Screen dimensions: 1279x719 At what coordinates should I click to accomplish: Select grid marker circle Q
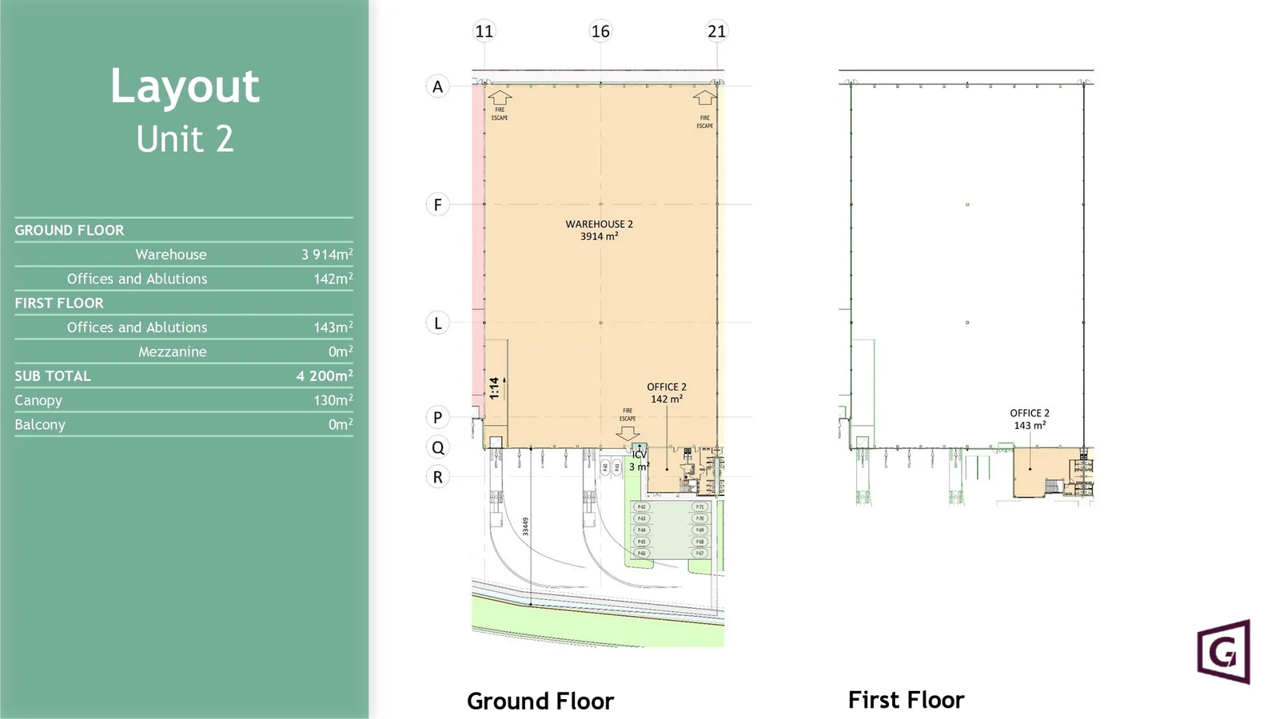click(x=437, y=447)
